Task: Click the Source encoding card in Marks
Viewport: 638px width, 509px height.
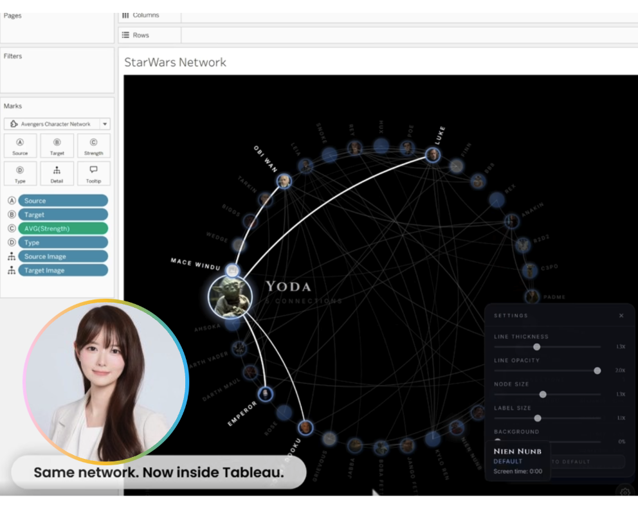Action: click(20, 146)
